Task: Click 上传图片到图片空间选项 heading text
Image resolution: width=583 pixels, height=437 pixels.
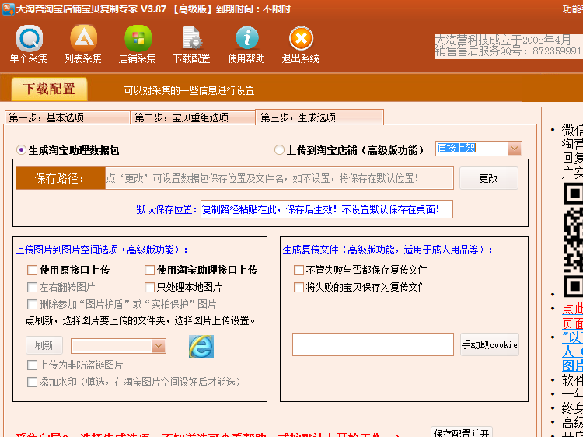Action: (x=102, y=250)
